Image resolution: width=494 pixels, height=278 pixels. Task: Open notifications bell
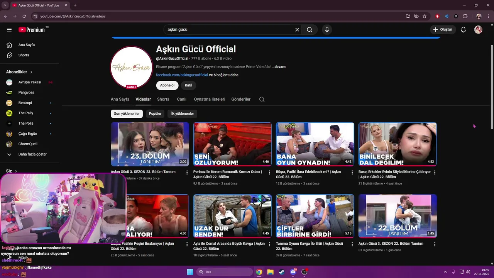464,30
